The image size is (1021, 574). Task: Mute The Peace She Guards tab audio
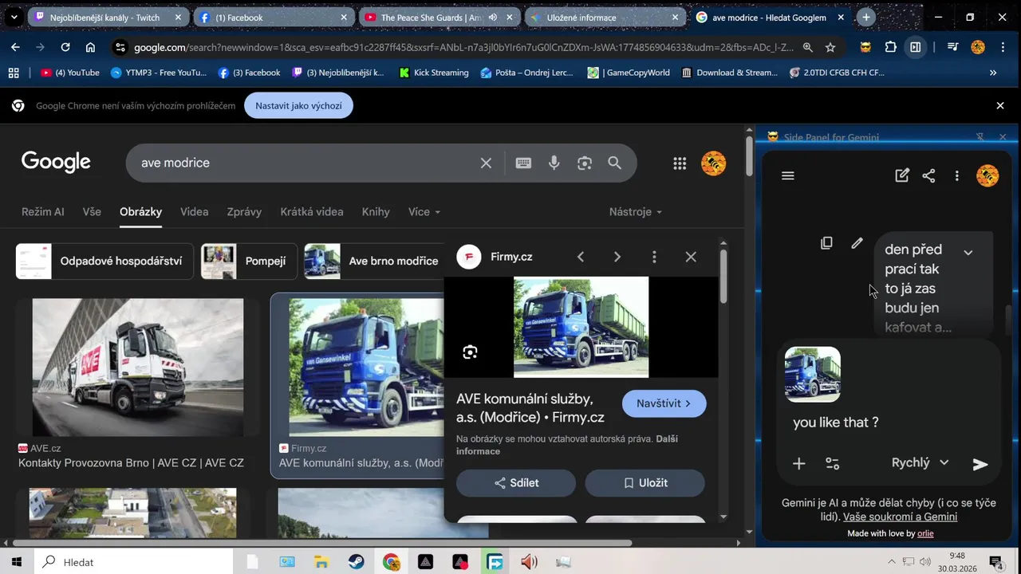coord(492,18)
